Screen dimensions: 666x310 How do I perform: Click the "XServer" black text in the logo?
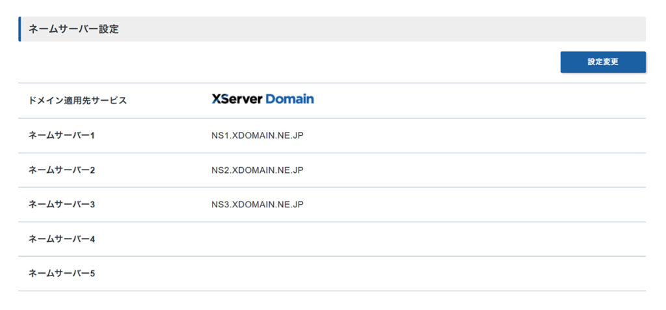coord(242,99)
